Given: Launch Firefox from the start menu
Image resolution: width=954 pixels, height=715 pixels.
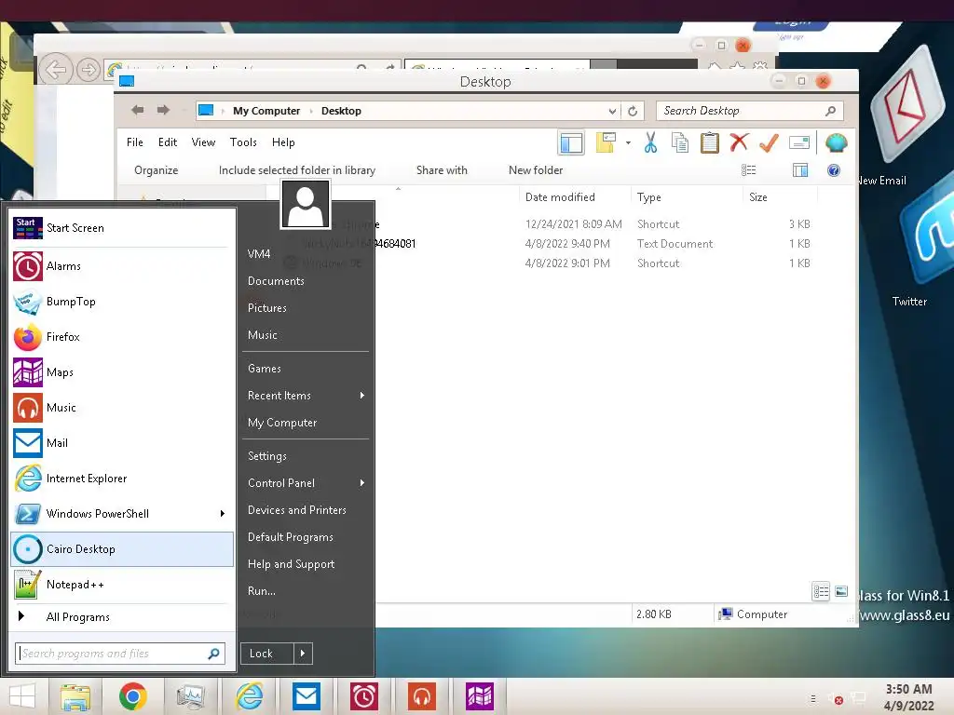Looking at the screenshot, I should coord(122,337).
